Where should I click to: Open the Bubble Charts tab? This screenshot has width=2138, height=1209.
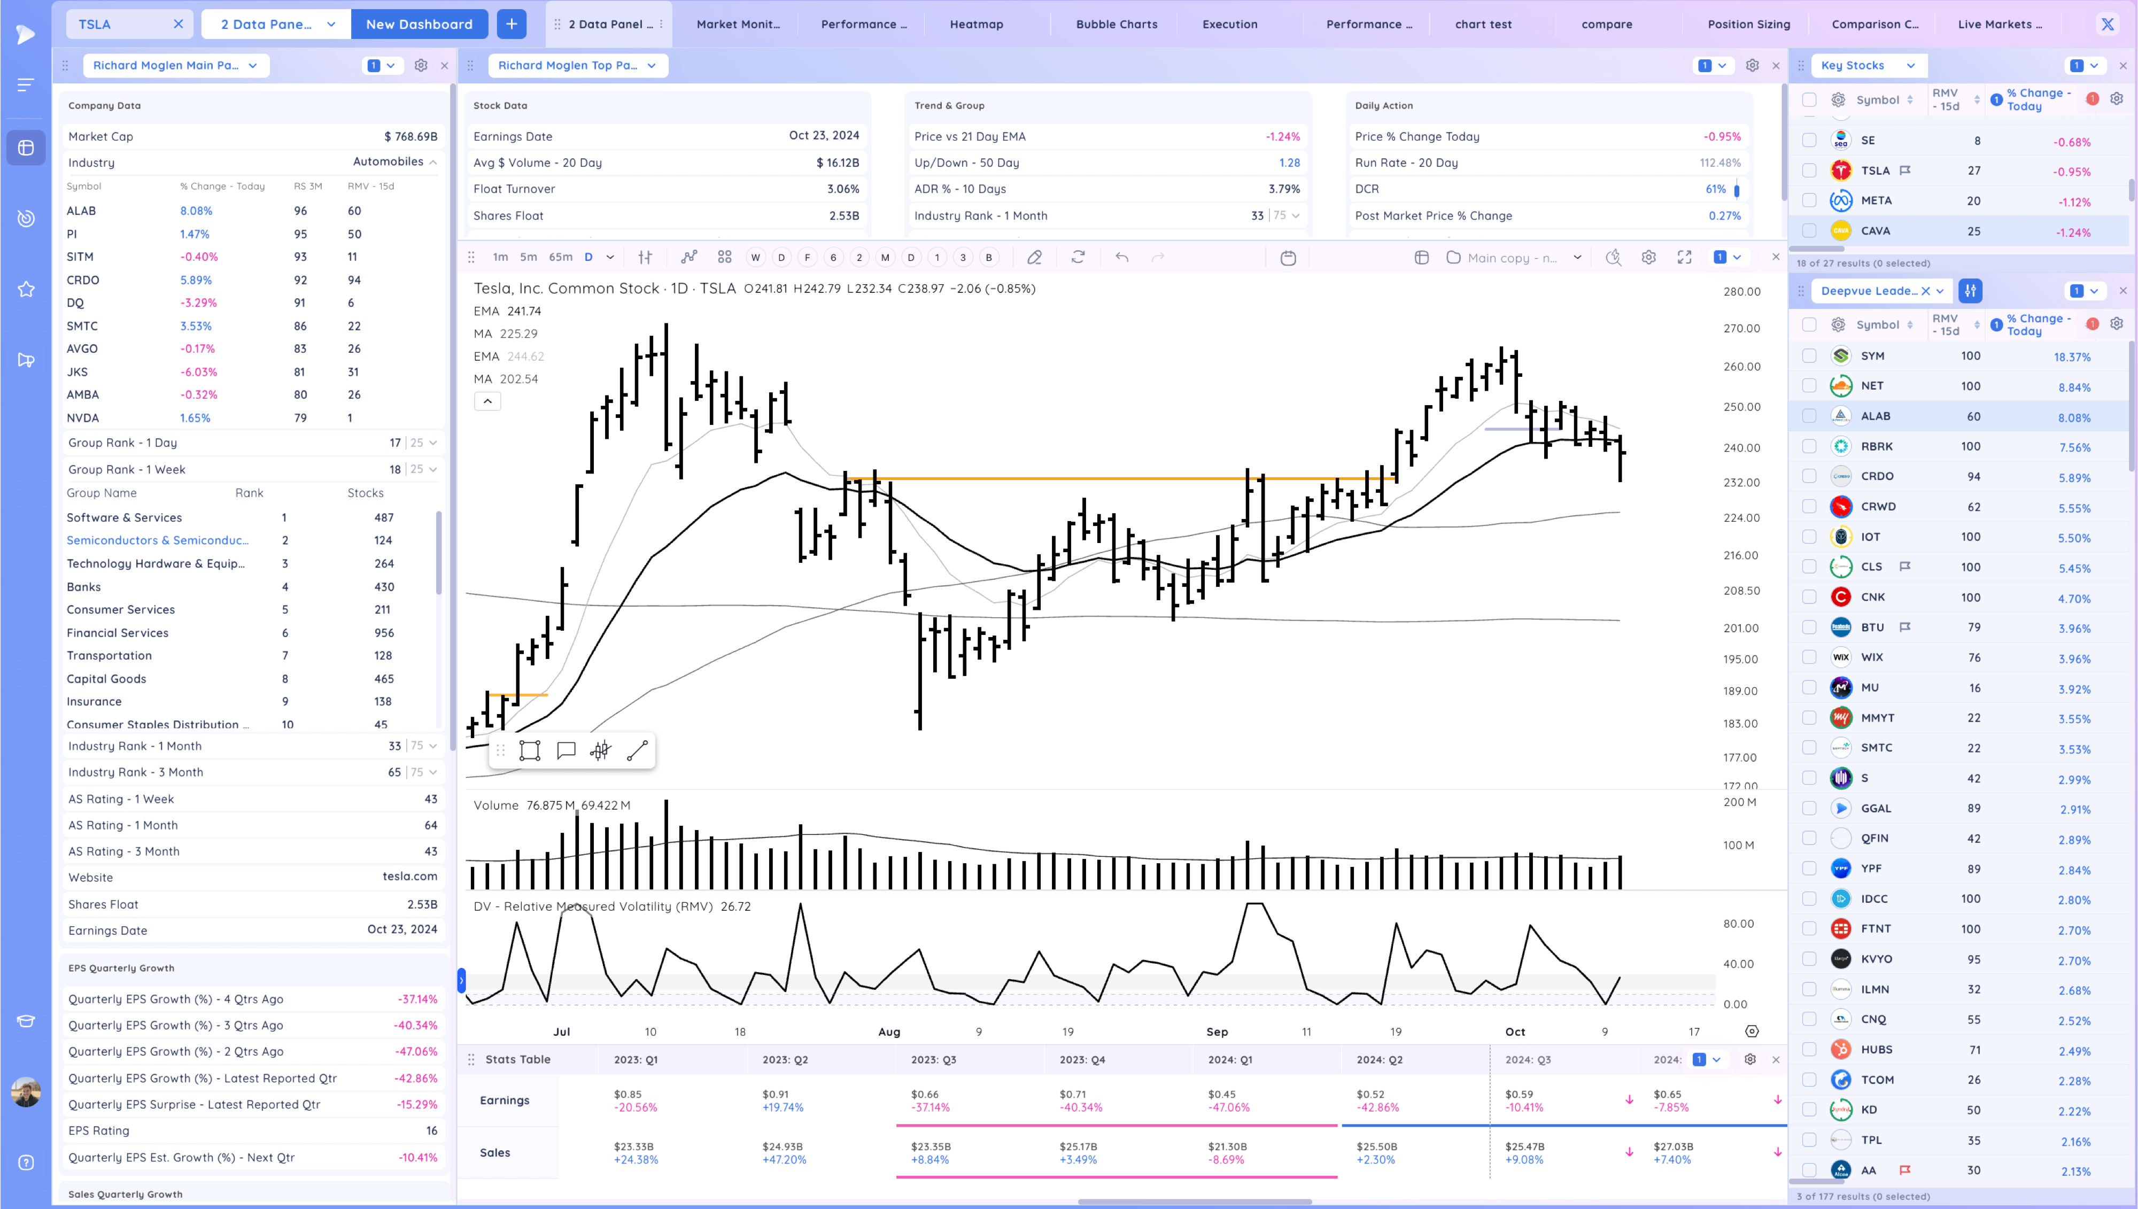click(x=1116, y=24)
